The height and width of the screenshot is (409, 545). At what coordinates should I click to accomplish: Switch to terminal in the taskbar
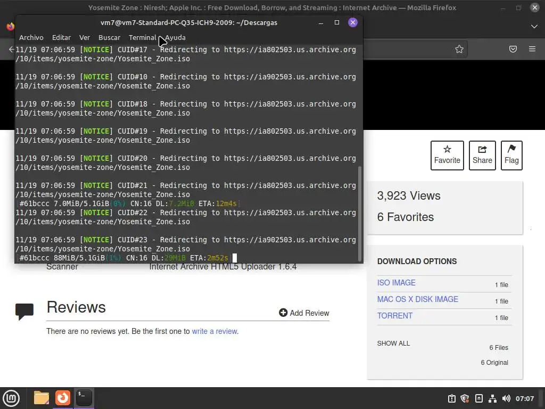click(x=84, y=398)
